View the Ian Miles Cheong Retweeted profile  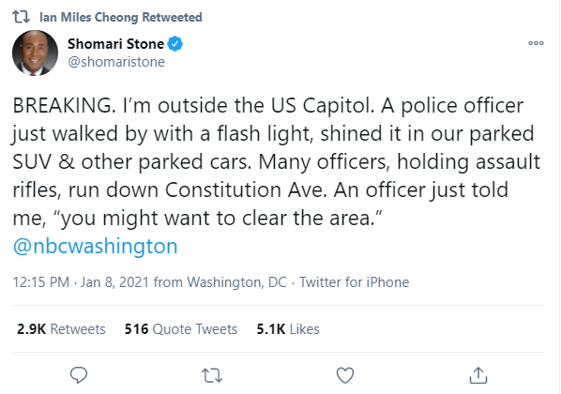click(x=121, y=17)
